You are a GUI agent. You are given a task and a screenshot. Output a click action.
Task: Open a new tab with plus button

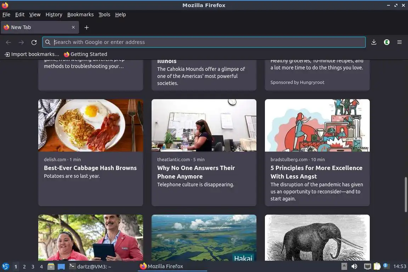pos(87,27)
